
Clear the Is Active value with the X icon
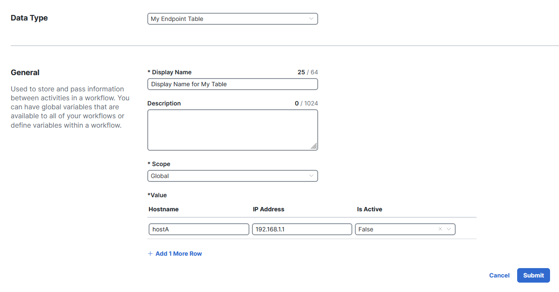(440, 229)
